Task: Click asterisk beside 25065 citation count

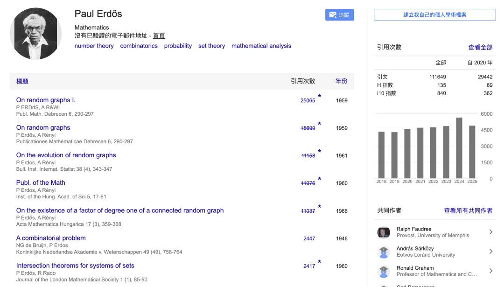Action: (x=320, y=97)
